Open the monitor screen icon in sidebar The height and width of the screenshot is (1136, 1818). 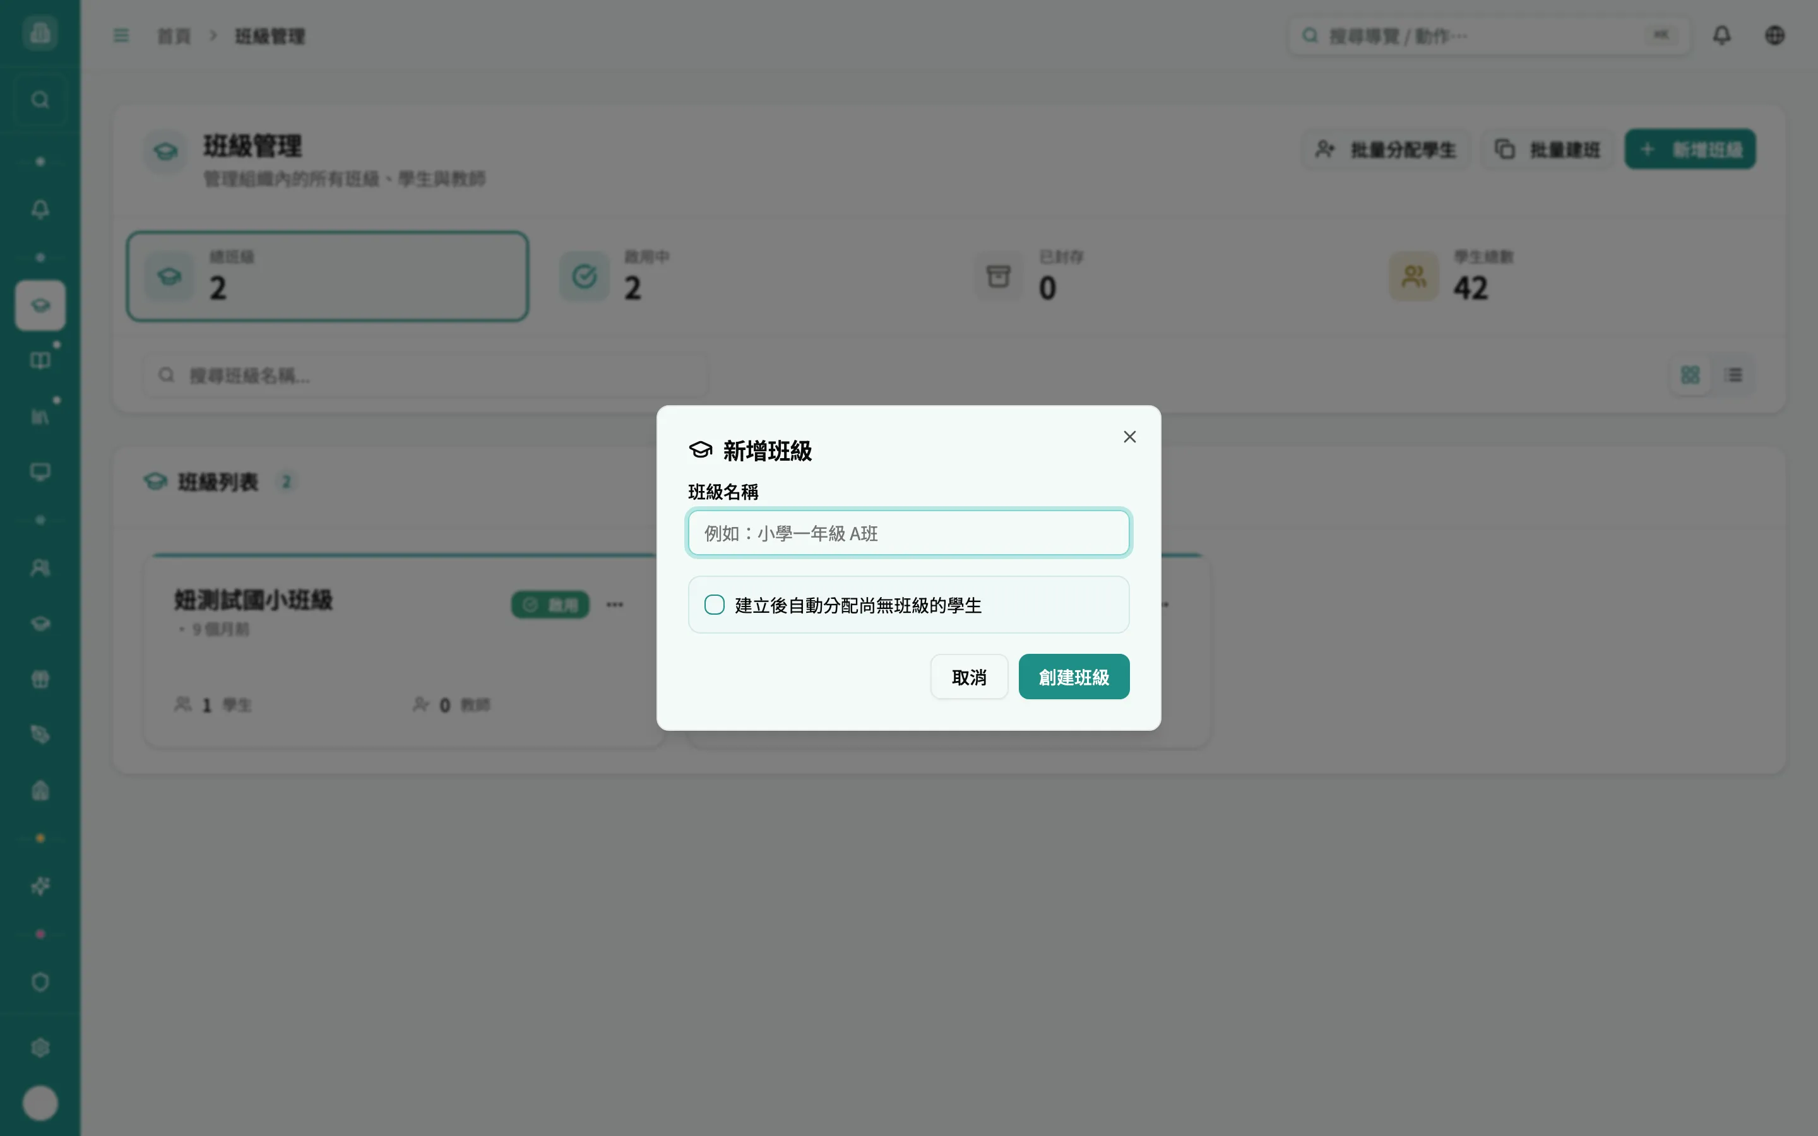pos(40,472)
